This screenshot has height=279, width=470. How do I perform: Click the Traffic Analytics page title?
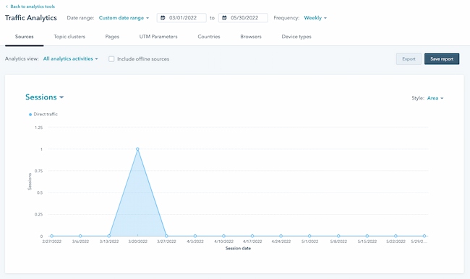click(x=31, y=18)
